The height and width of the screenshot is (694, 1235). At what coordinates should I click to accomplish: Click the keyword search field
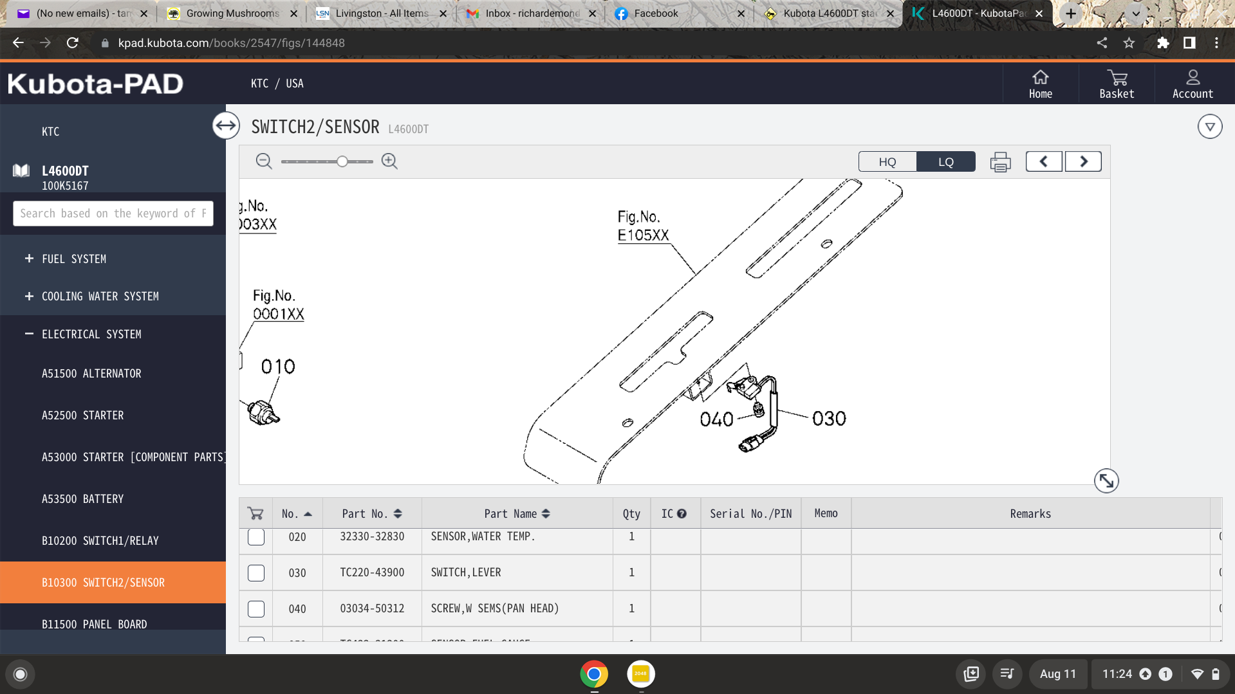pyautogui.click(x=113, y=214)
